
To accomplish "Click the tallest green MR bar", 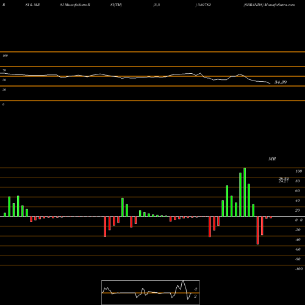I will (245, 192).
